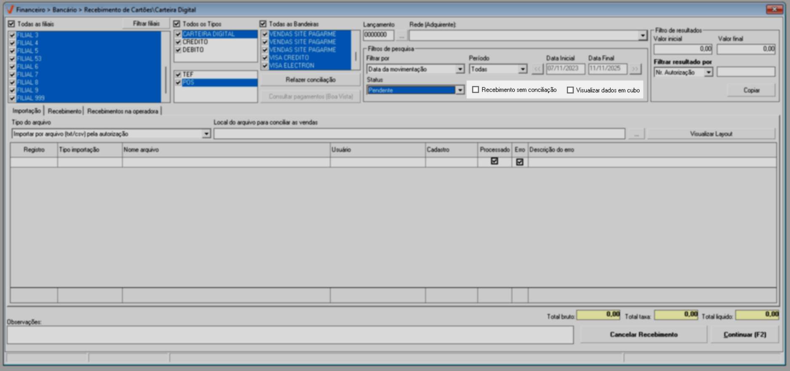Open the Rede (Adquirente) dropdown

click(642, 36)
